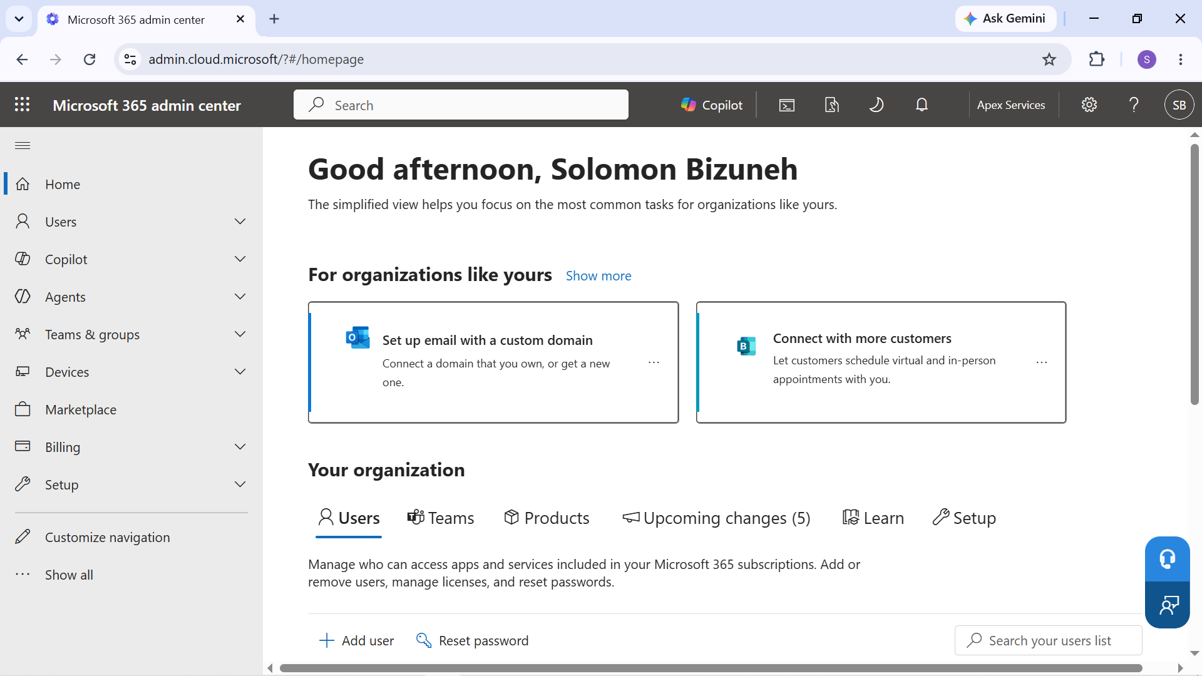
Task: Open the feedback button under the headset
Action: [x=1168, y=605]
